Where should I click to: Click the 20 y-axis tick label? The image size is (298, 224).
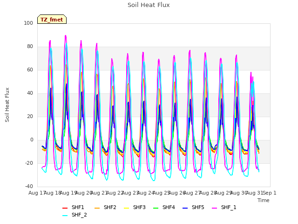point(30,116)
